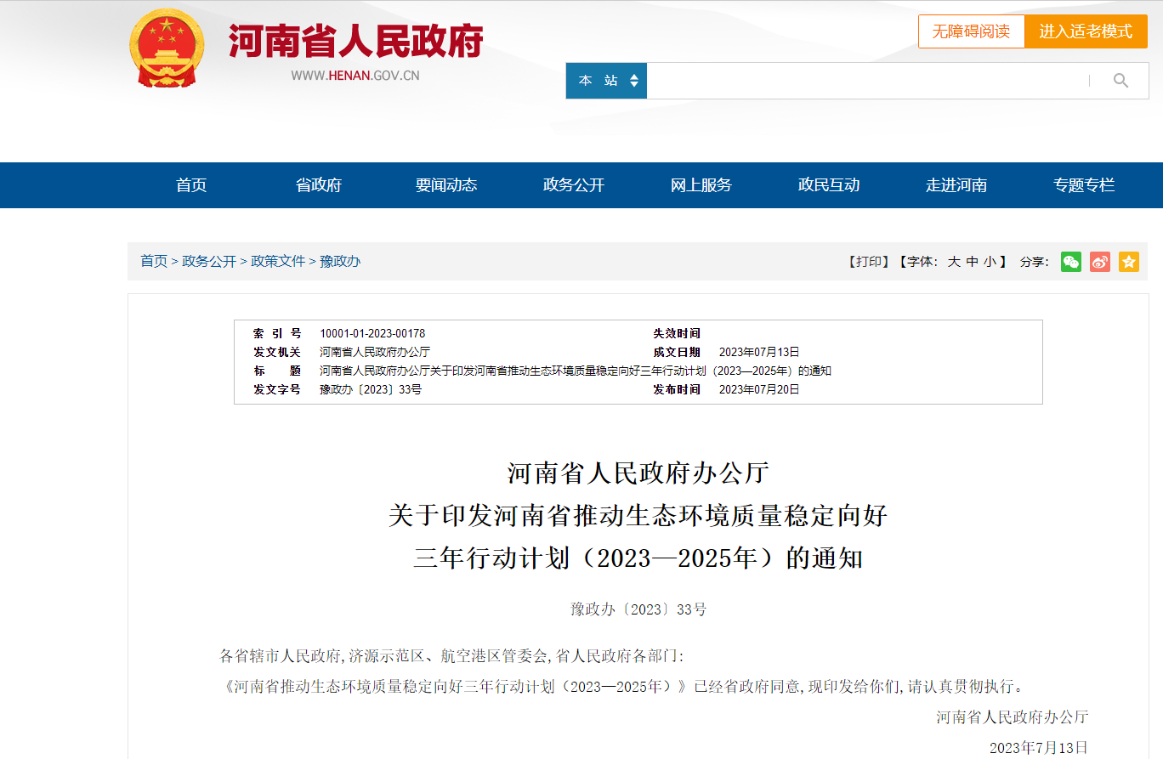This screenshot has width=1163, height=759.
Task: Set font size to 大
Action: [x=954, y=262]
